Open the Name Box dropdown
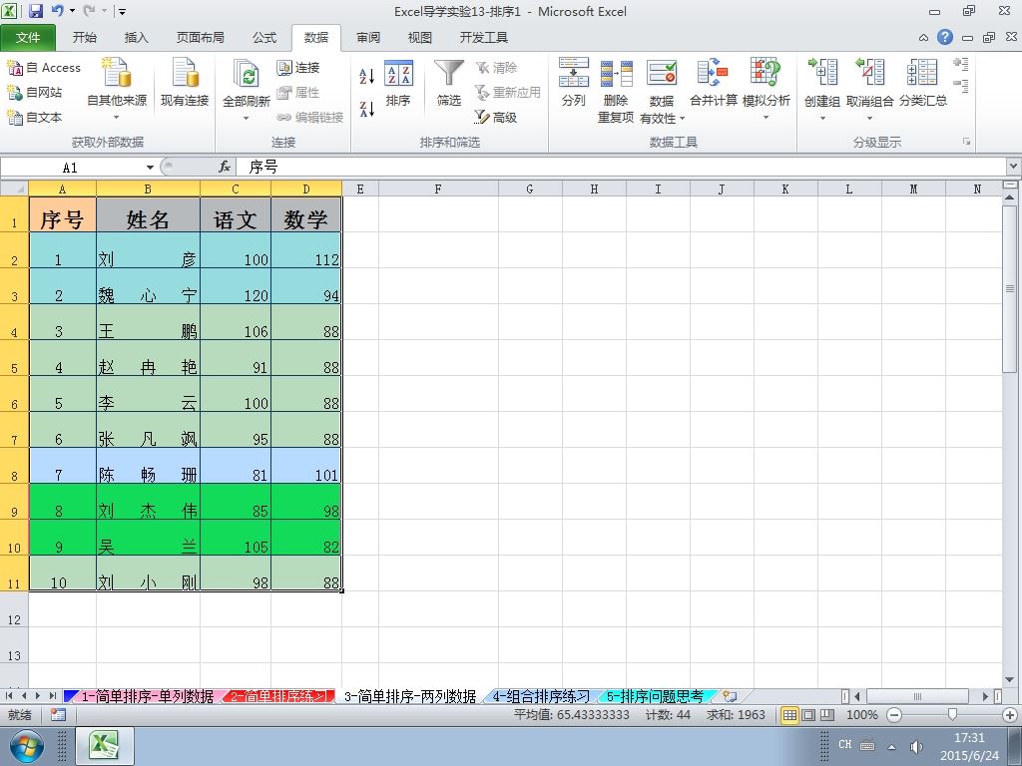Screen dimensions: 1022x766 click(x=150, y=168)
